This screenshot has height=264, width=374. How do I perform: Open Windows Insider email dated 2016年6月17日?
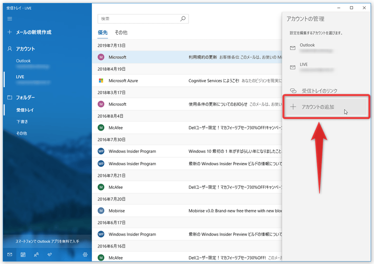[x=187, y=234]
